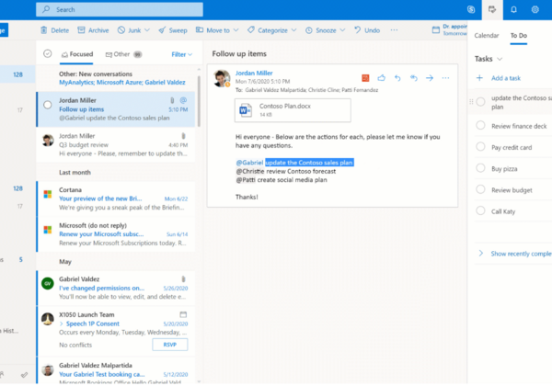The height and width of the screenshot is (386, 552).
Task: Mark Pay credit card task complete
Action: tap(480, 147)
